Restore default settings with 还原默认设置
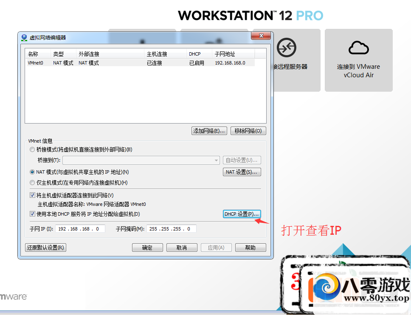This screenshot has height=315, width=411. click(x=45, y=247)
